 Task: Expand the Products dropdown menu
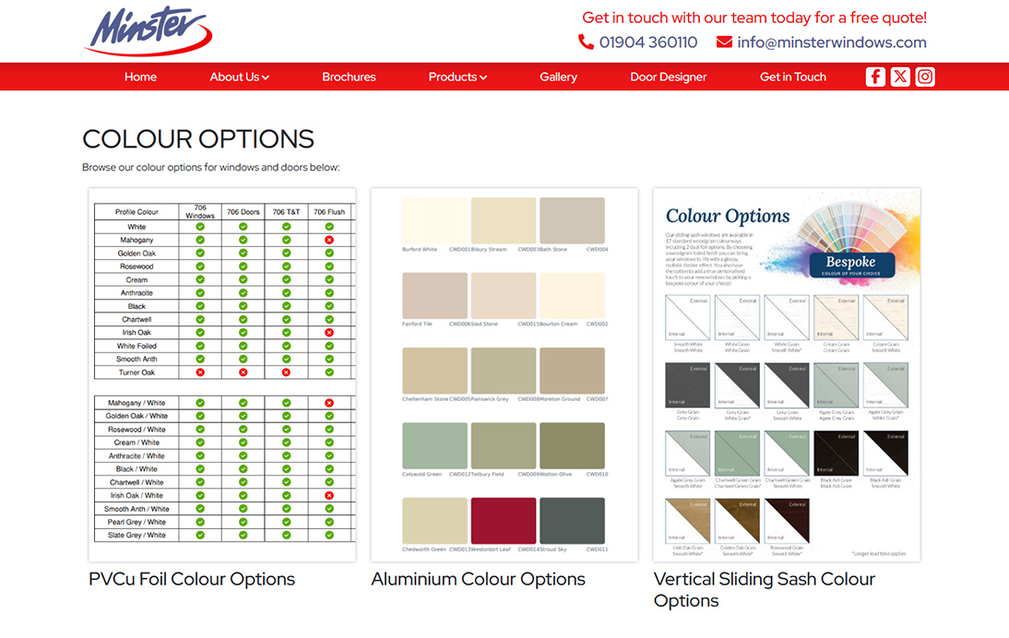(457, 77)
